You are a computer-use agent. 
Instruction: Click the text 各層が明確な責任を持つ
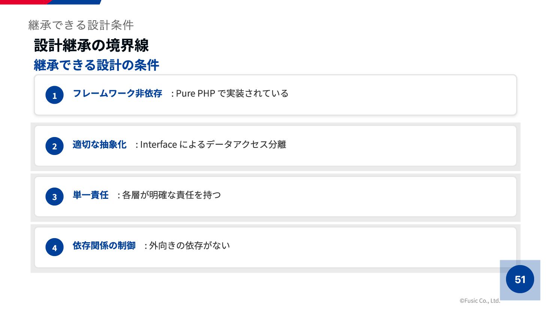[x=171, y=195]
